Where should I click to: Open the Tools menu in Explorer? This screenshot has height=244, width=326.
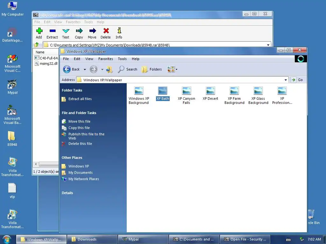pyautogui.click(x=122, y=59)
